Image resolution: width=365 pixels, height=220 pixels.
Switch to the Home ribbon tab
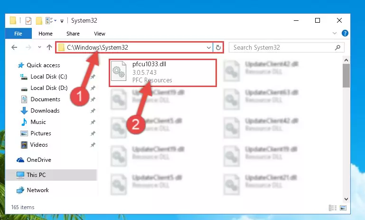tap(46, 34)
